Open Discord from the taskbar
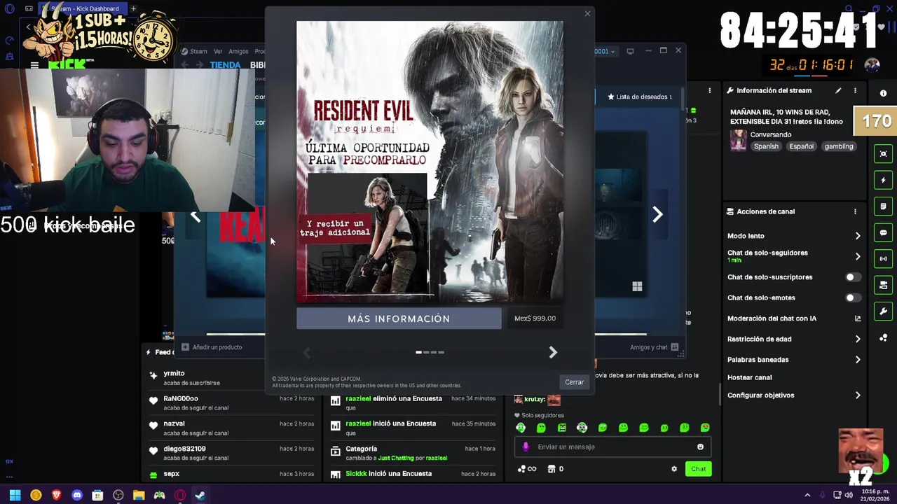The width and height of the screenshot is (897, 504). 77,495
